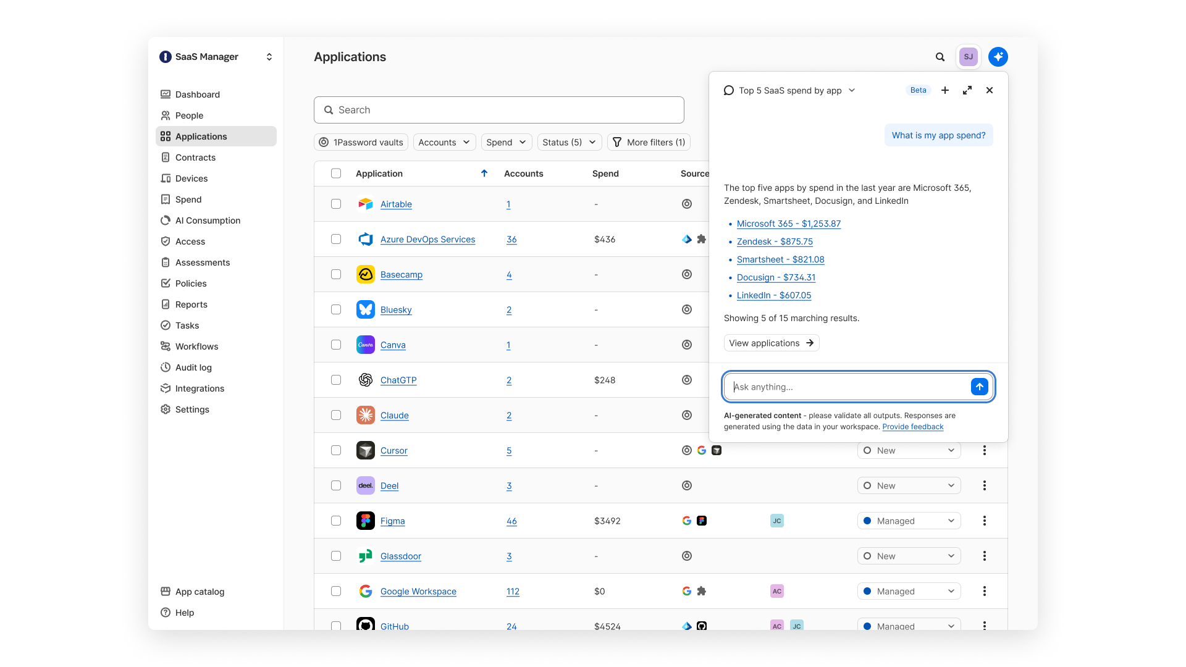This screenshot has width=1186, height=667.
Task: Open App catalog in sidebar
Action: 216,592
